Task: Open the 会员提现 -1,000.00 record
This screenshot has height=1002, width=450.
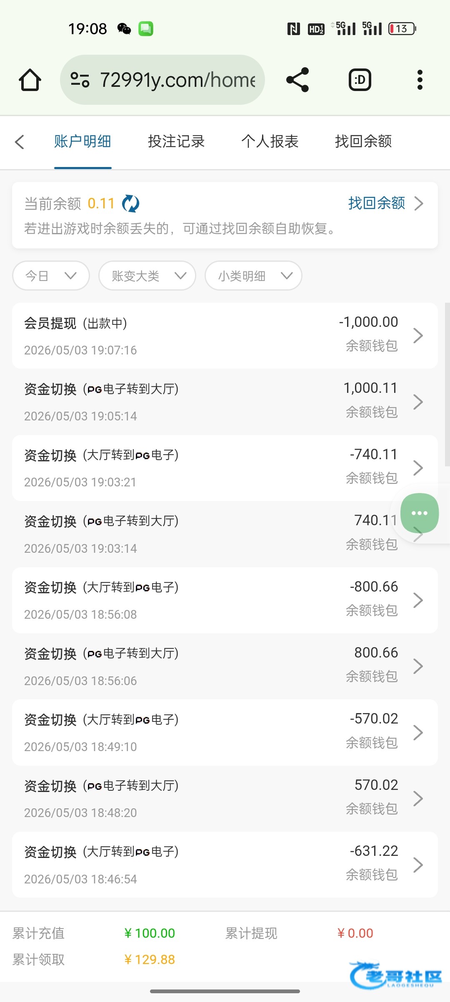Action: coord(225,336)
